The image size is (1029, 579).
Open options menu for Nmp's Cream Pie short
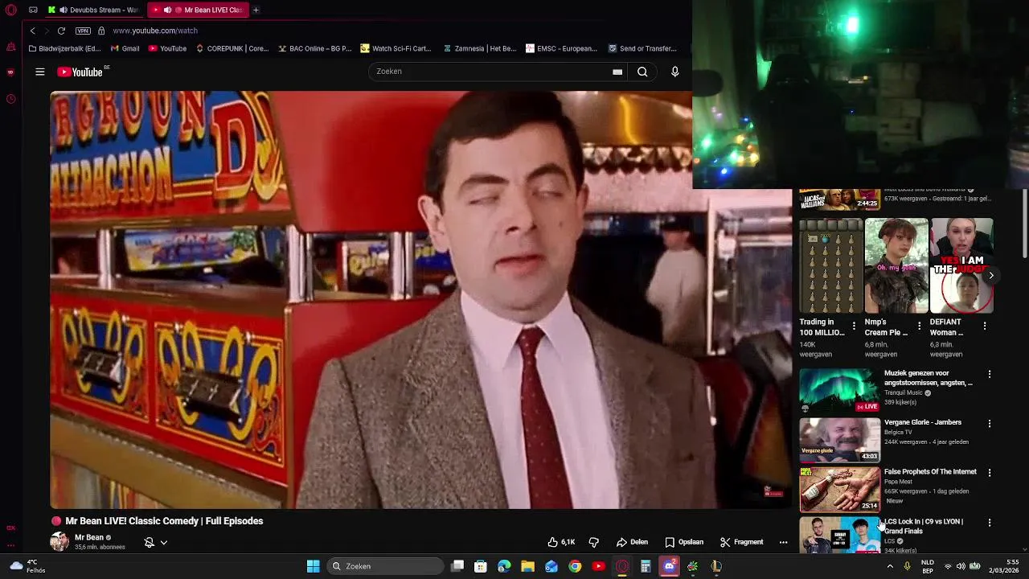(x=920, y=326)
